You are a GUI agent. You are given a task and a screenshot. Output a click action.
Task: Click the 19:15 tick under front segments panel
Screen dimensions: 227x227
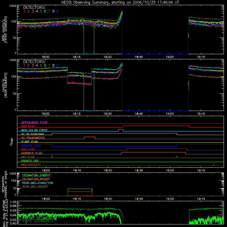(201, 57)
